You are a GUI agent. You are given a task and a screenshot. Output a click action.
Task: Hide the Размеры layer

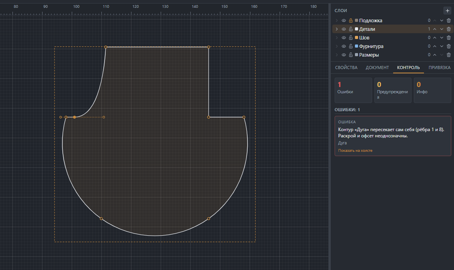(x=344, y=55)
